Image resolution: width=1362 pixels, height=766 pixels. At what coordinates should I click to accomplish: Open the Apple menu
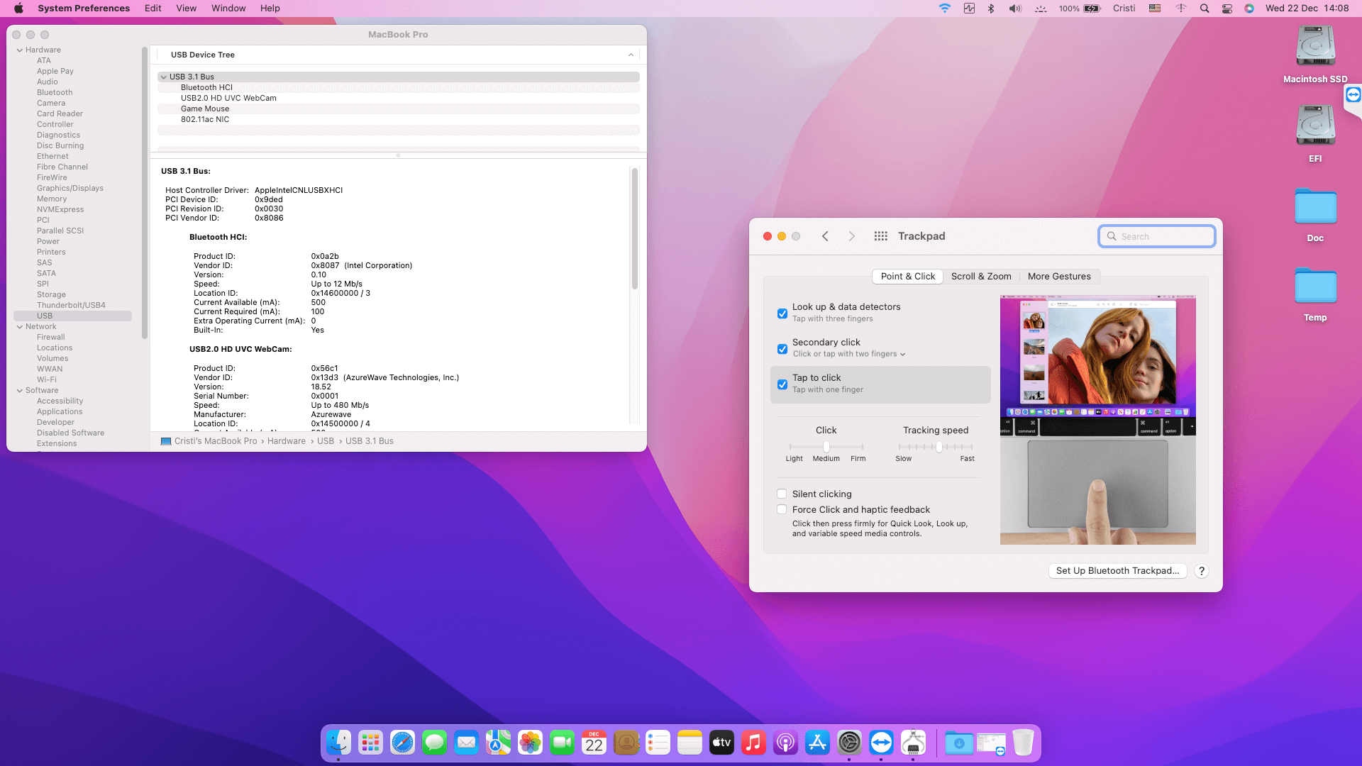(x=19, y=9)
